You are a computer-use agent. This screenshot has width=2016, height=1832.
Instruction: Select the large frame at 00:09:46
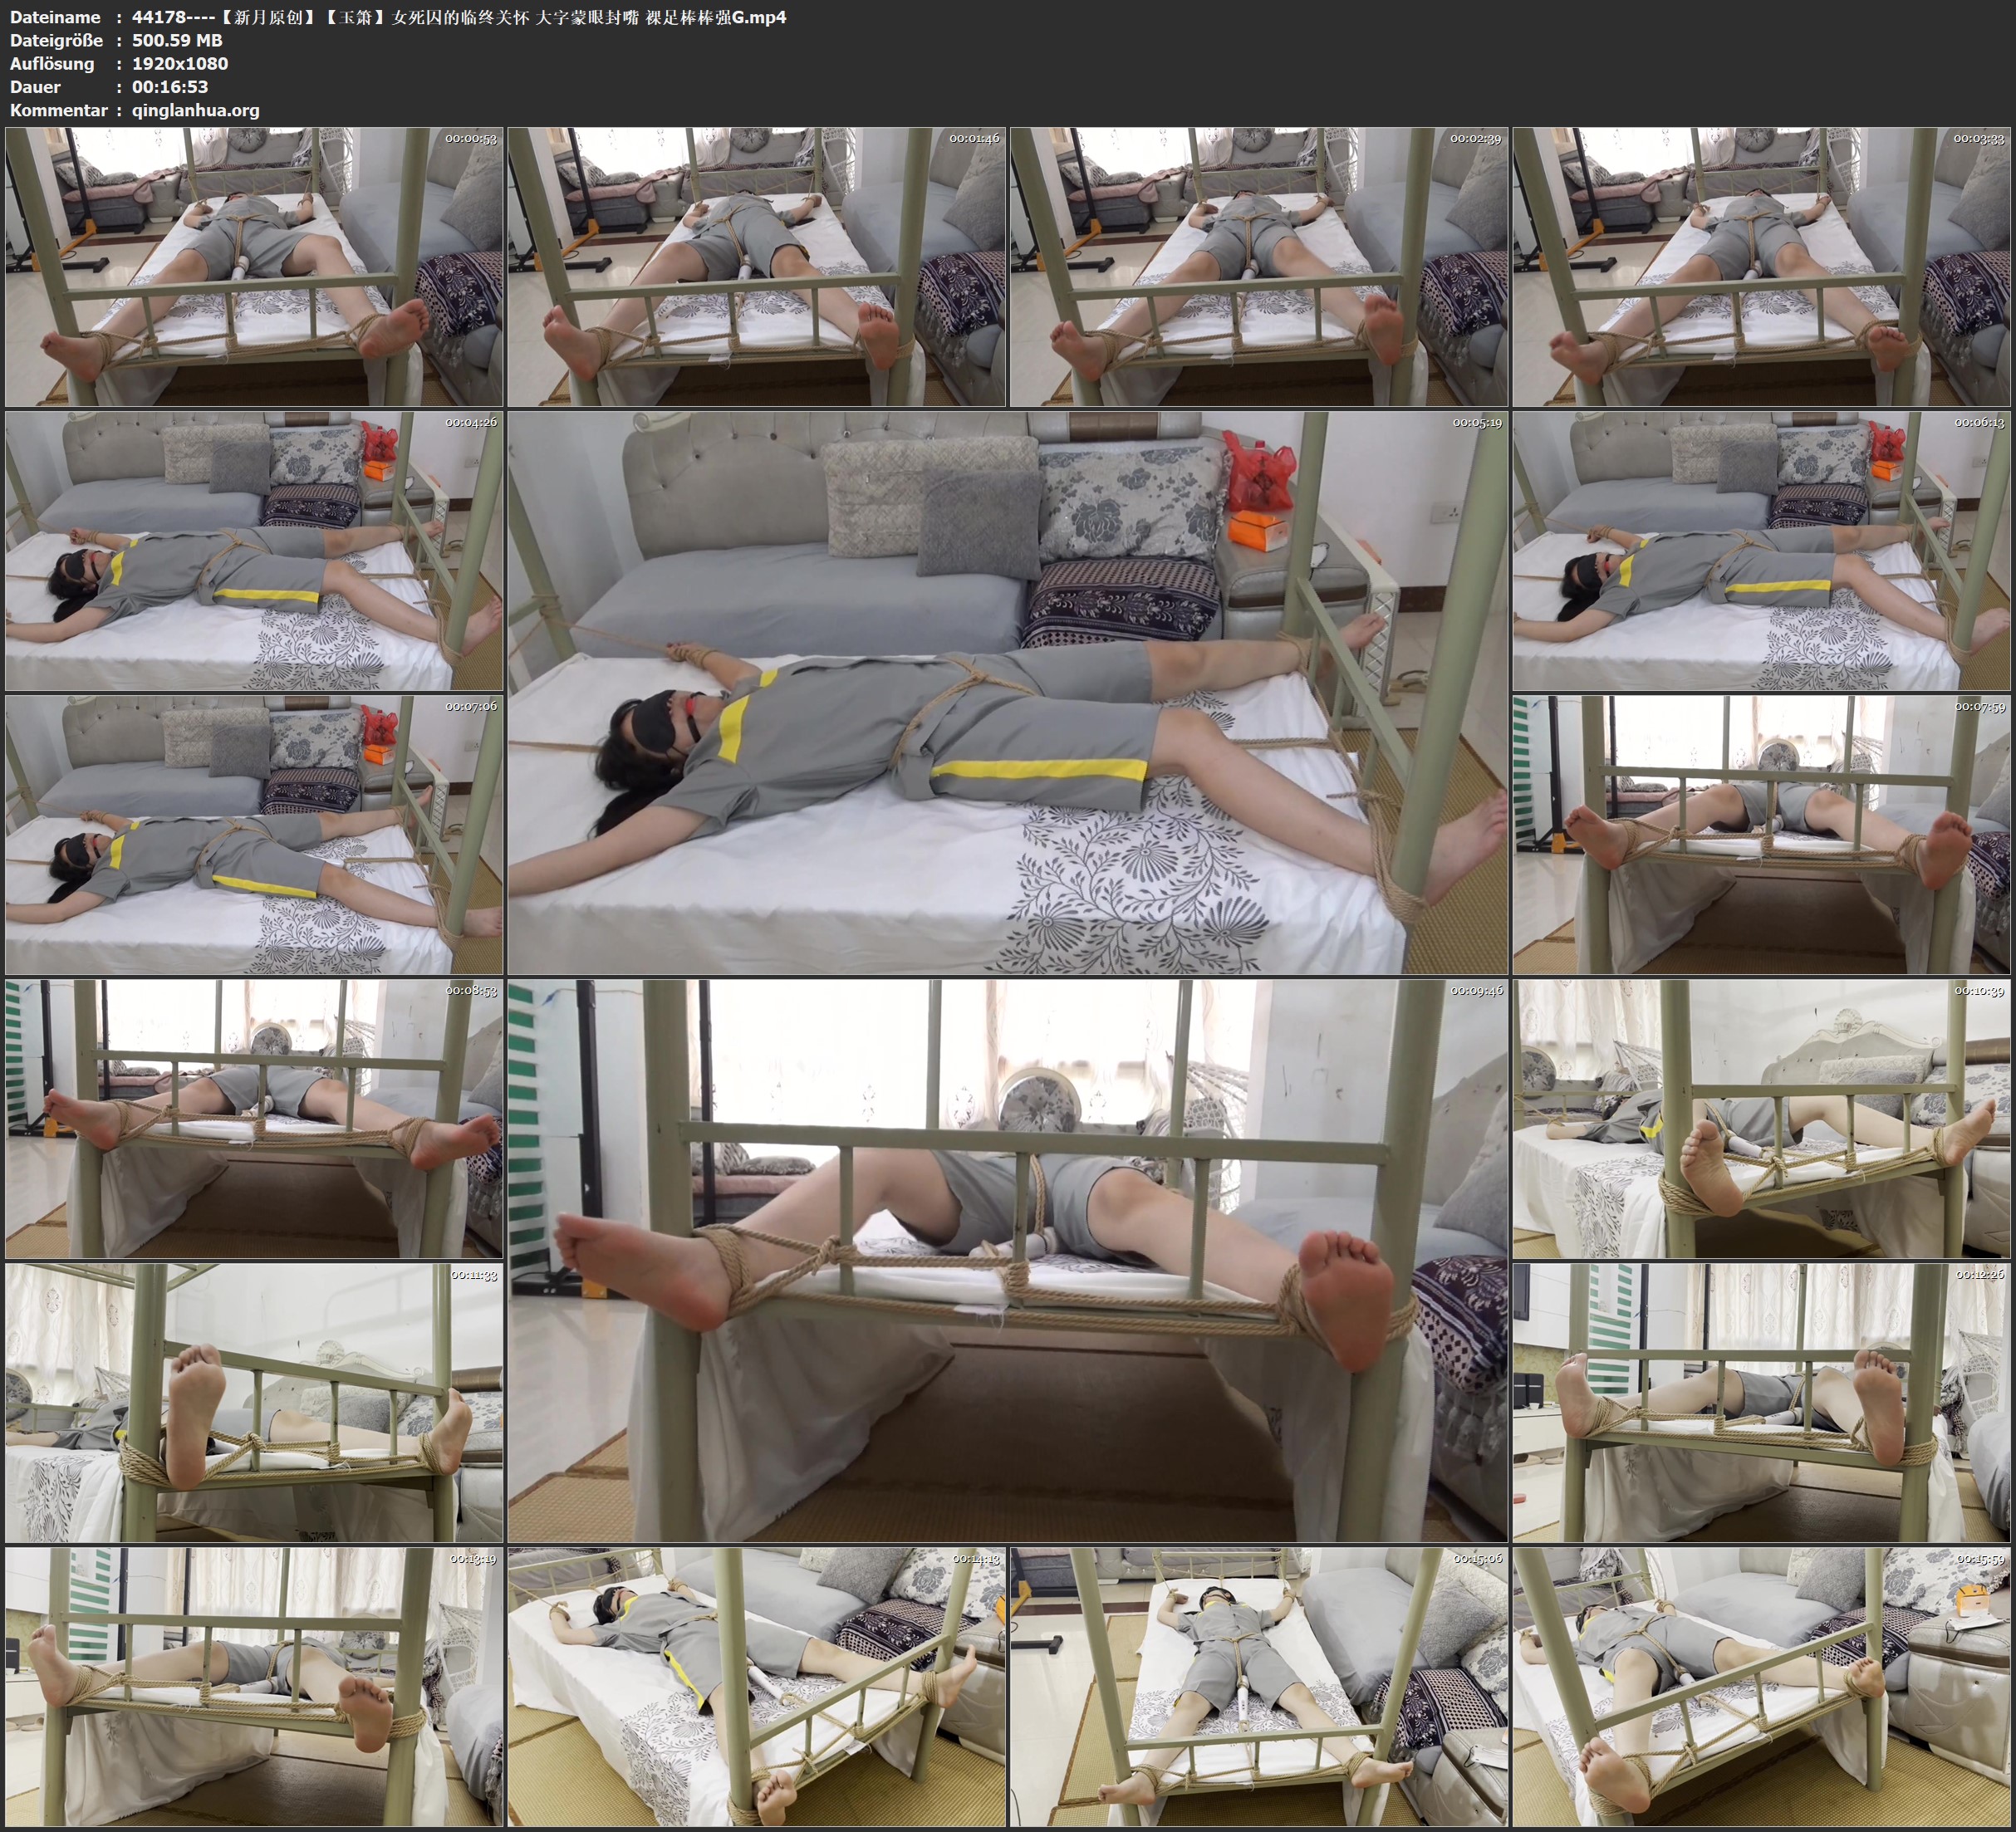point(1008,1261)
